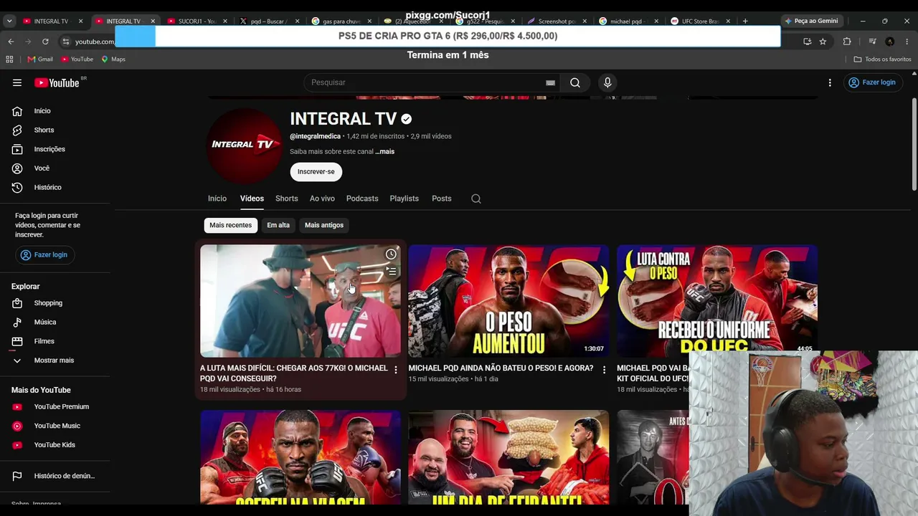
Task: Click 'Fazer login' in the top right
Action: pyautogui.click(x=872, y=82)
